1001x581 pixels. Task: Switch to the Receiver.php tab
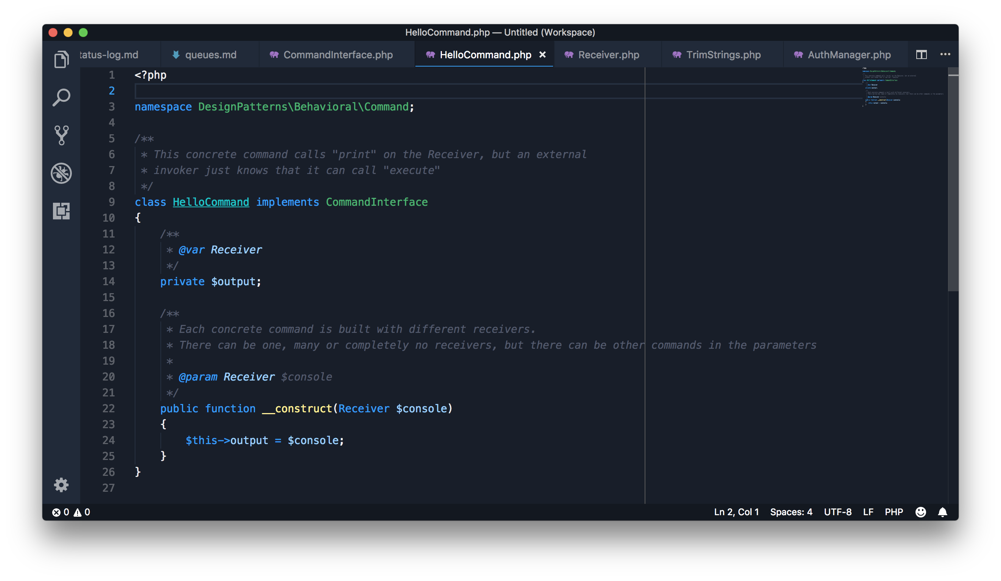(608, 55)
